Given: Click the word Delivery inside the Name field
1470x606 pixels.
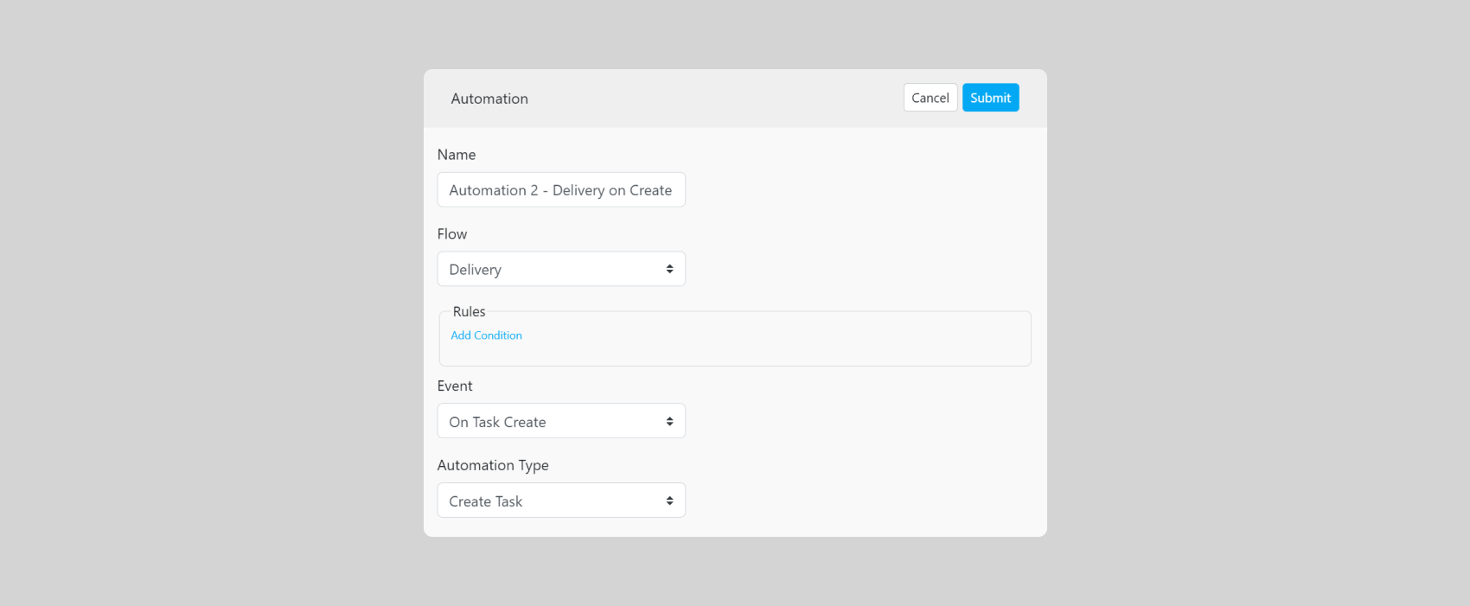Looking at the screenshot, I should tap(578, 190).
